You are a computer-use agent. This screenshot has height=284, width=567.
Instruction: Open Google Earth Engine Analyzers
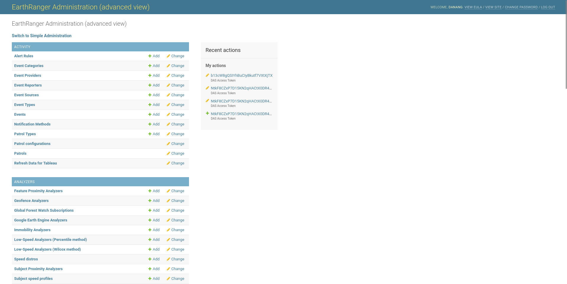pos(40,220)
